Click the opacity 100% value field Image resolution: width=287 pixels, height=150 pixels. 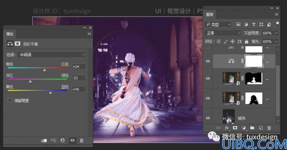[267, 33]
